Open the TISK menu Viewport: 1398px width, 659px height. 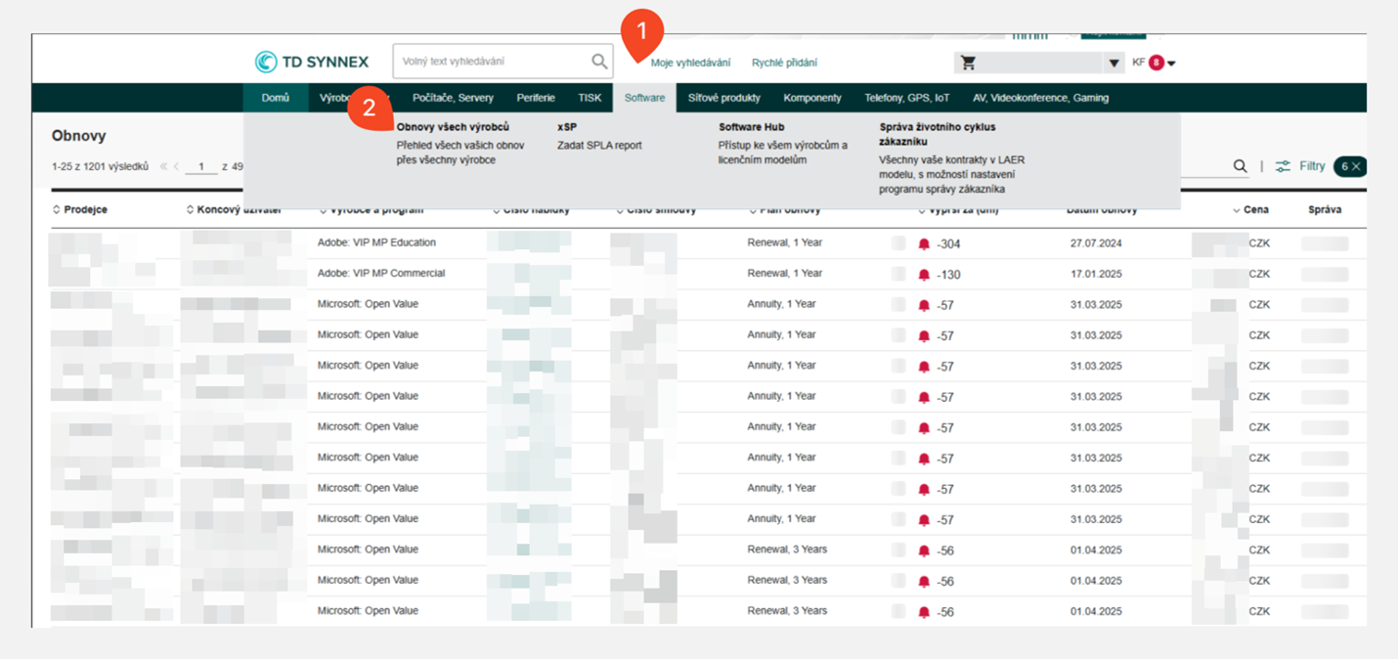pos(590,98)
